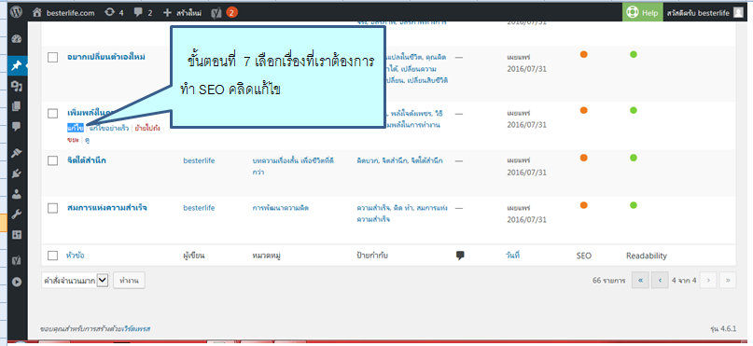Screen dimensions: 753x346
Task: Click the user avatar in the top right
Action: tap(738, 13)
